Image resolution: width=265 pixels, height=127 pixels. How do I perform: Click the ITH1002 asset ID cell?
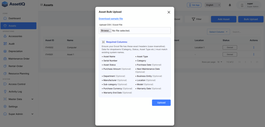(49, 48)
